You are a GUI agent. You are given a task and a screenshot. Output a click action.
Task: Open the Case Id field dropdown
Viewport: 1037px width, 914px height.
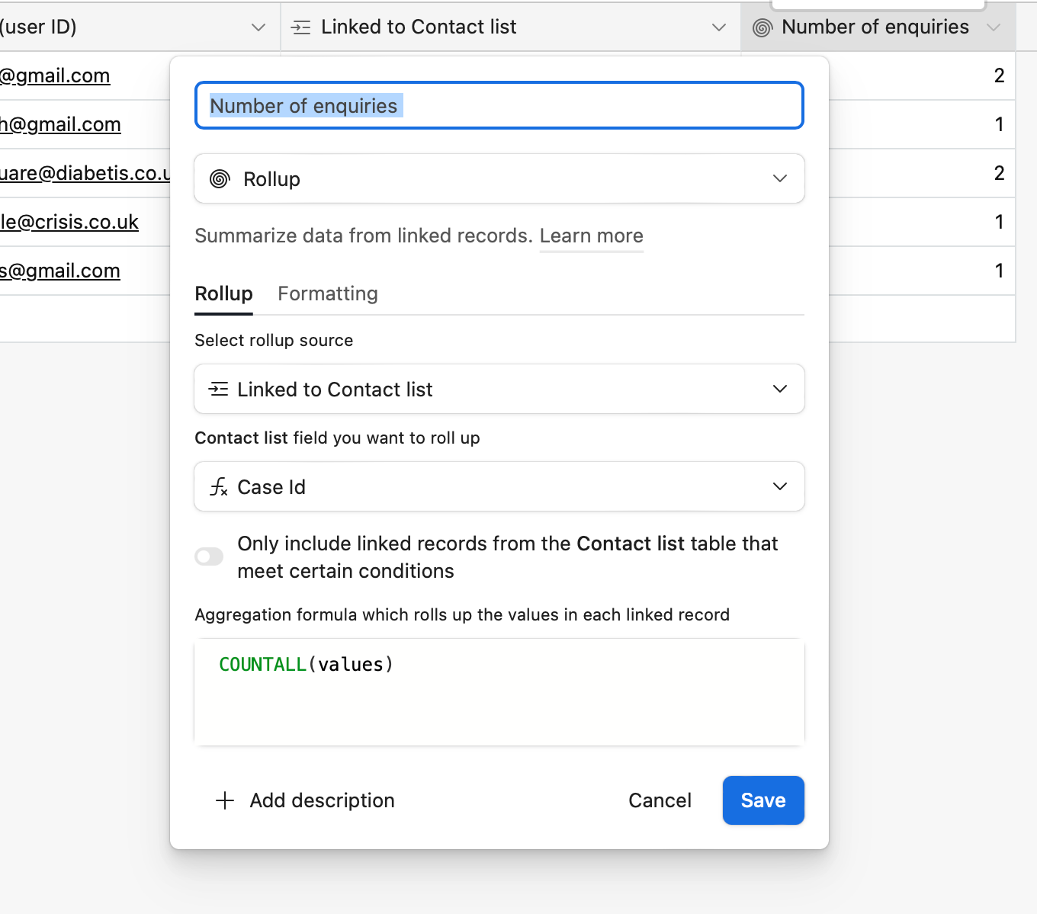click(499, 487)
